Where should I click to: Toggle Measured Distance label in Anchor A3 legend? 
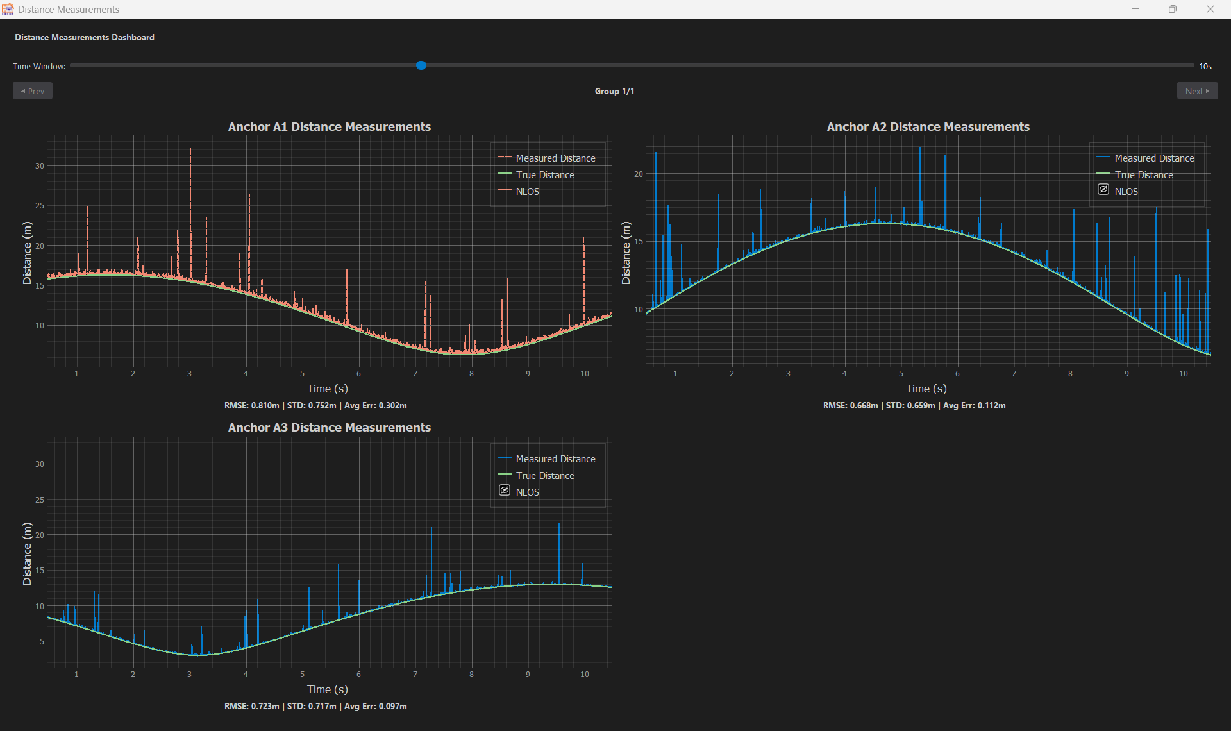555,458
